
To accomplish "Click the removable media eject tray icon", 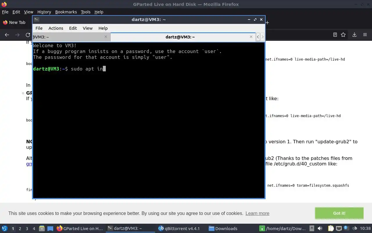I will (312, 228).
